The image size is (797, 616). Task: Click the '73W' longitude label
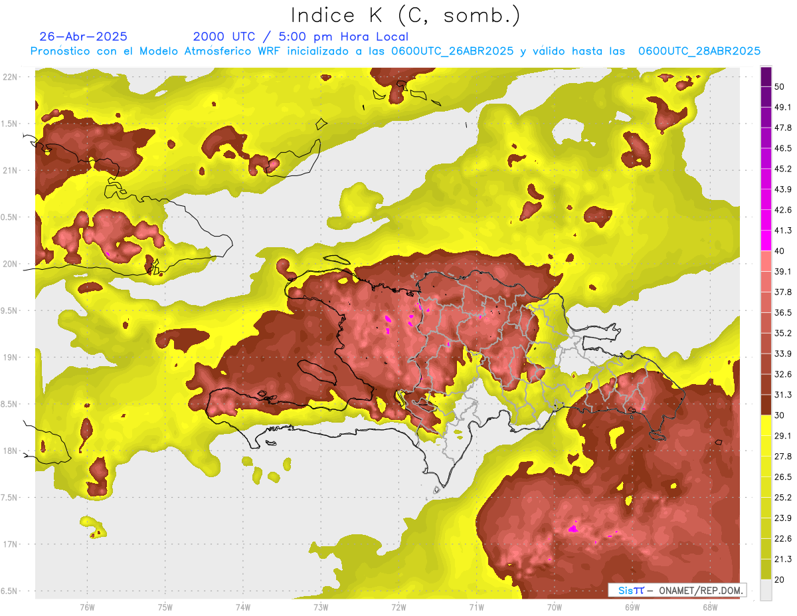320,607
